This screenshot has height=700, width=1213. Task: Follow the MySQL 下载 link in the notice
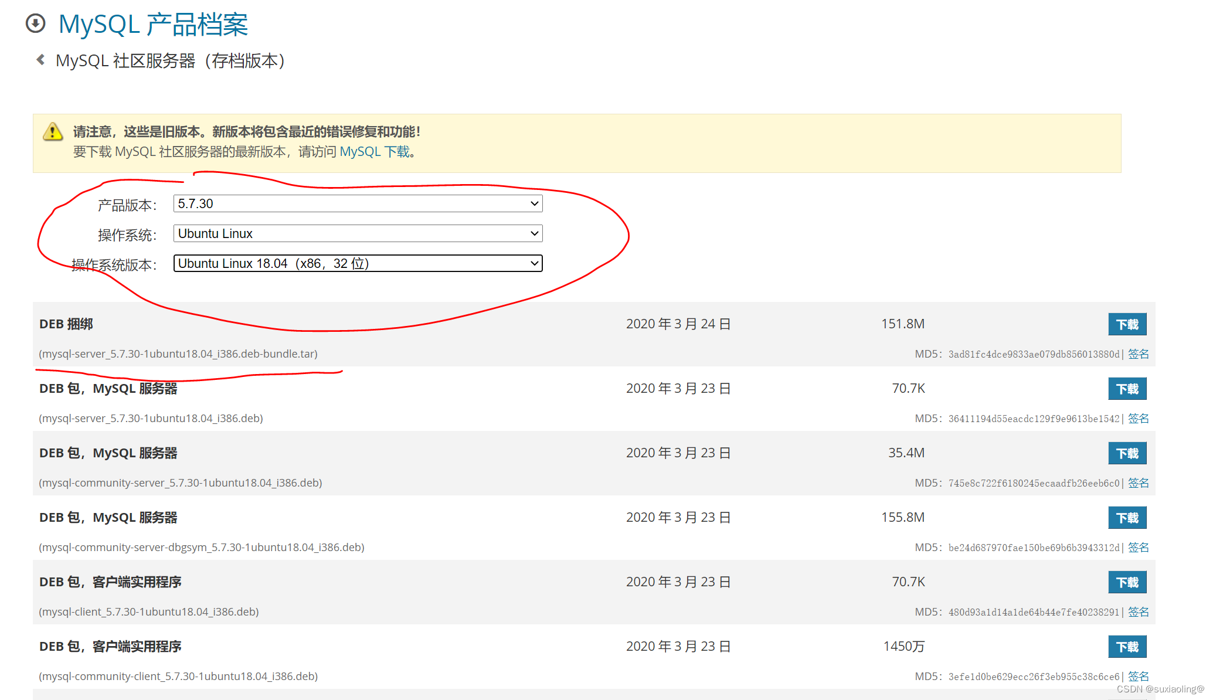[375, 152]
